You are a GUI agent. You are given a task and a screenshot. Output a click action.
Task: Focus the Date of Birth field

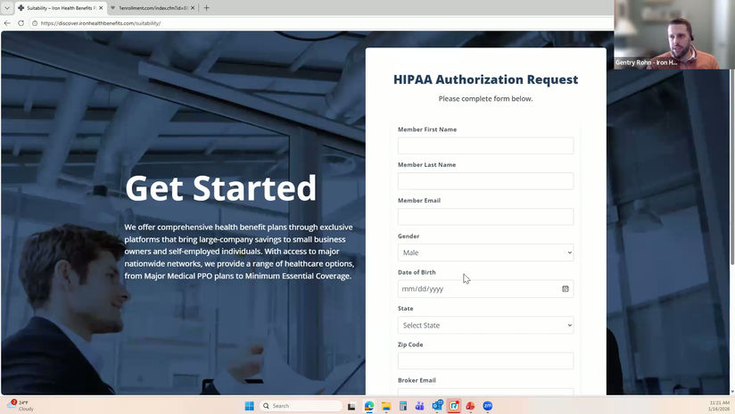[x=485, y=289]
